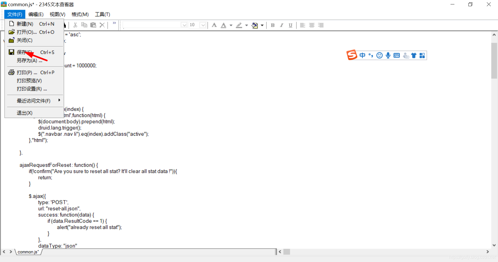
Task: Click horizontal scrollbar right arrow
Action: [x=488, y=252]
